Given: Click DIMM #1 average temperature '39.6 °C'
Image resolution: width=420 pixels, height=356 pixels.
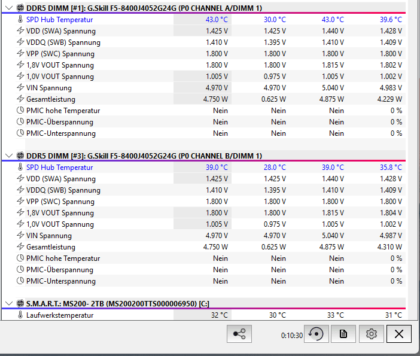Looking at the screenshot, I should (x=391, y=20).
